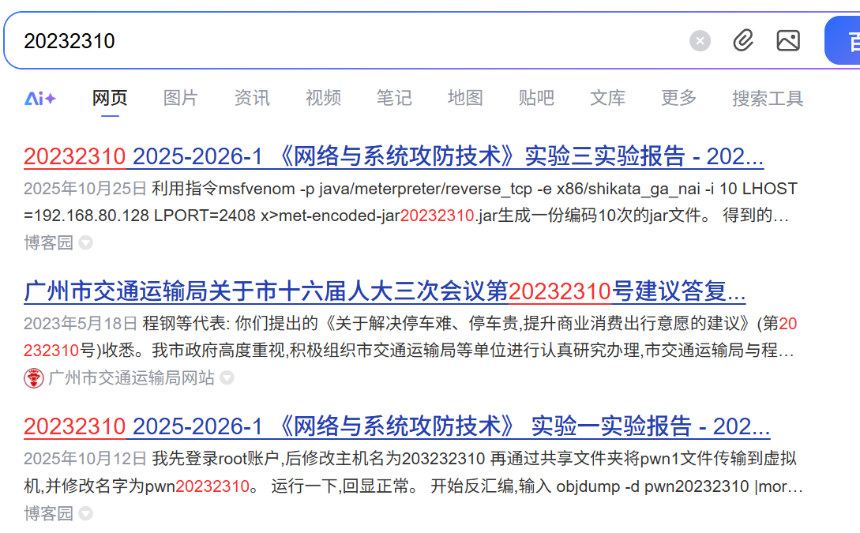Click the 广州市交通运输局网站 source name
Screen dimensions: 860x533
click(x=131, y=377)
